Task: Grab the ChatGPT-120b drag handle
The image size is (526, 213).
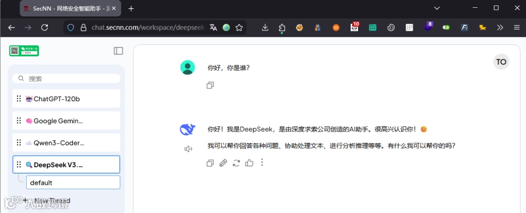Action: pos(19,99)
